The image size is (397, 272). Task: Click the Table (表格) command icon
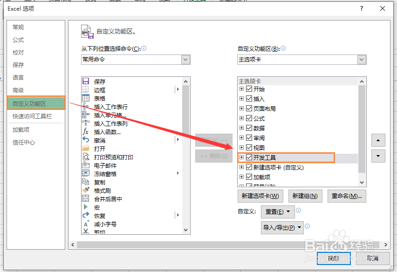point(86,98)
